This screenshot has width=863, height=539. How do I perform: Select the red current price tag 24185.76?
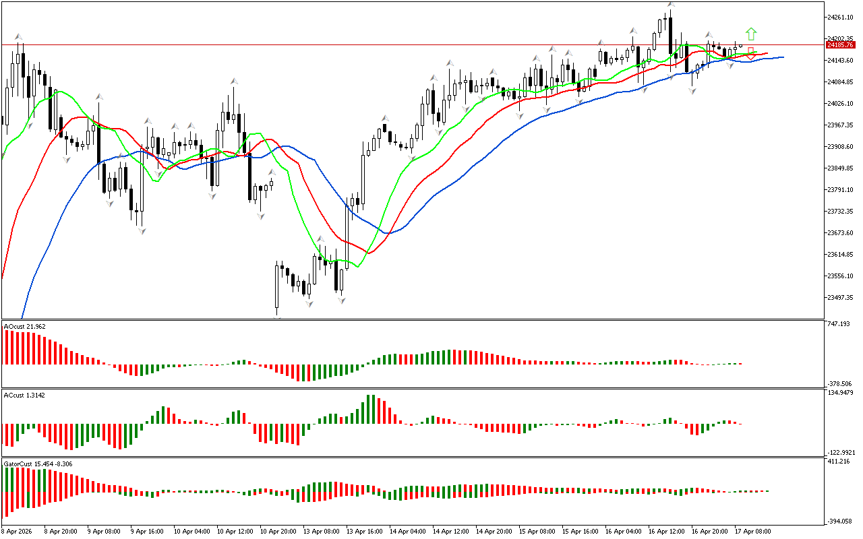tap(840, 45)
